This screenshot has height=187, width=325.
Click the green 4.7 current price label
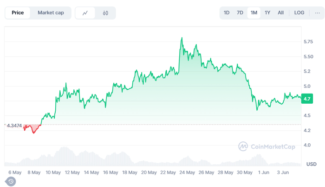click(x=307, y=99)
